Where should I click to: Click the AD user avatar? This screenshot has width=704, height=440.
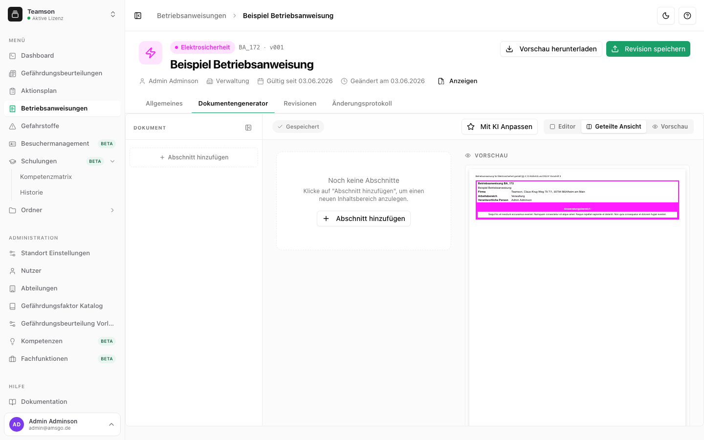click(17, 424)
